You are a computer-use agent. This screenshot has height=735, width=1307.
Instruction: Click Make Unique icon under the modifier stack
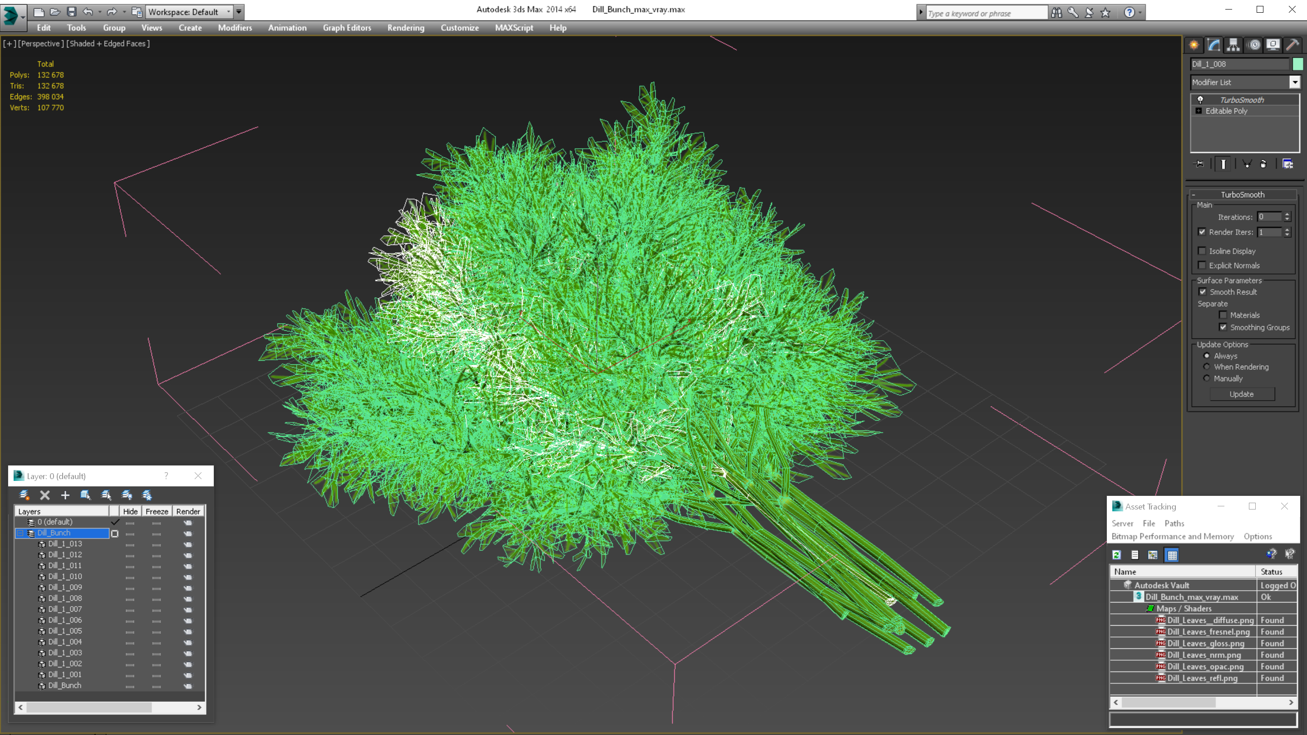pyautogui.click(x=1247, y=164)
